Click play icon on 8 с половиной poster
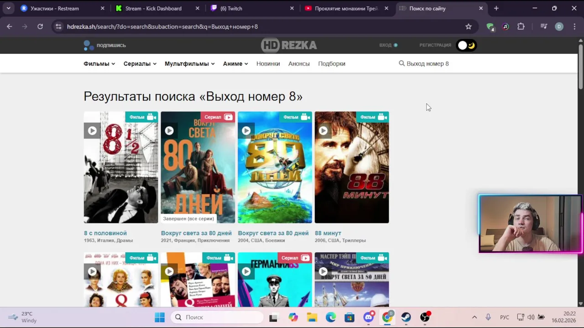Image resolution: width=584 pixels, height=328 pixels. (x=92, y=131)
